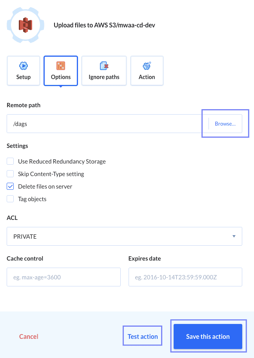Open the ACL dropdown showing PRIVATE
This screenshot has width=254, height=358.
(x=124, y=236)
